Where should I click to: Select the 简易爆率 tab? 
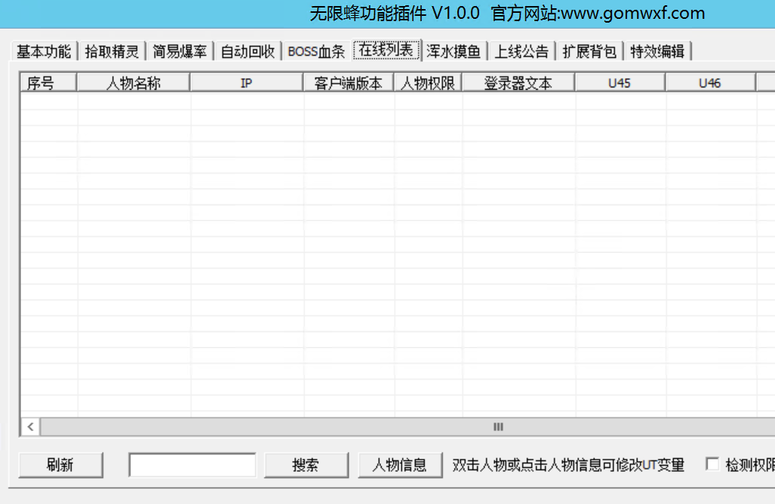180,51
